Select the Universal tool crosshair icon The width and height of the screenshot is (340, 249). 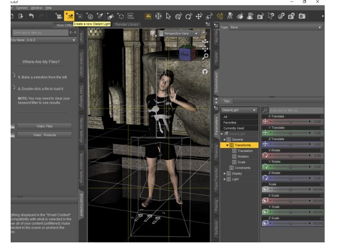[158, 16]
